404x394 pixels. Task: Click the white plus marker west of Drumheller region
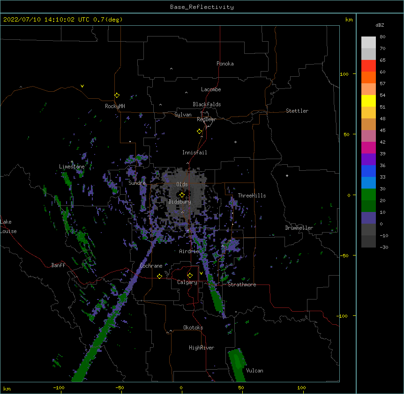[x=287, y=175]
